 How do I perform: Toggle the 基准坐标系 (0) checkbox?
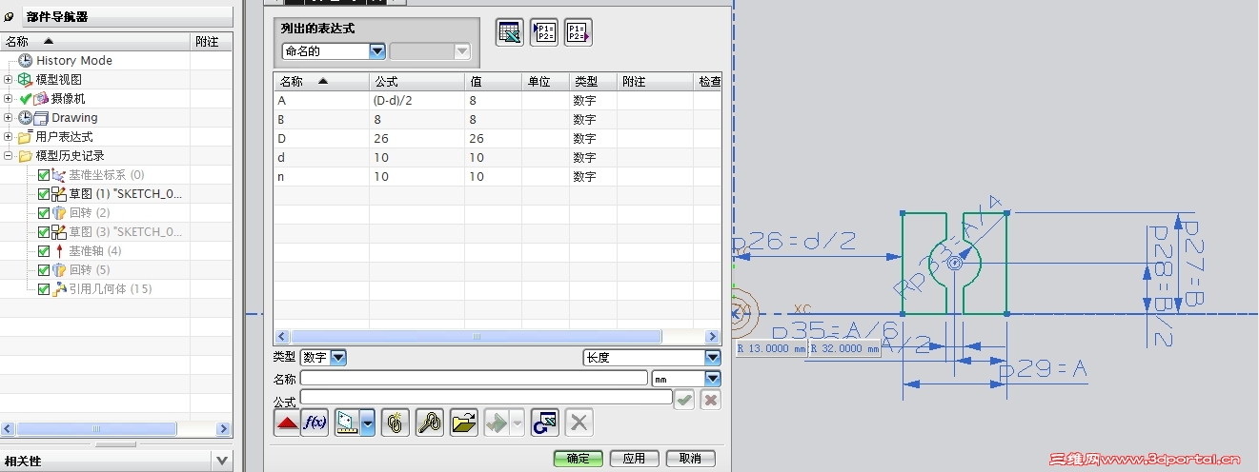pyautogui.click(x=44, y=174)
